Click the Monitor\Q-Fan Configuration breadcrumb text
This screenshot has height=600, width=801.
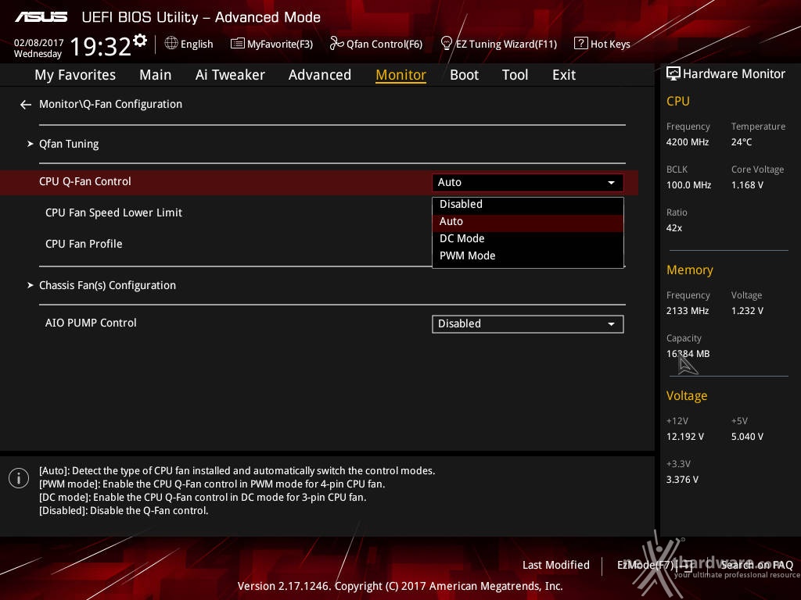tap(110, 104)
